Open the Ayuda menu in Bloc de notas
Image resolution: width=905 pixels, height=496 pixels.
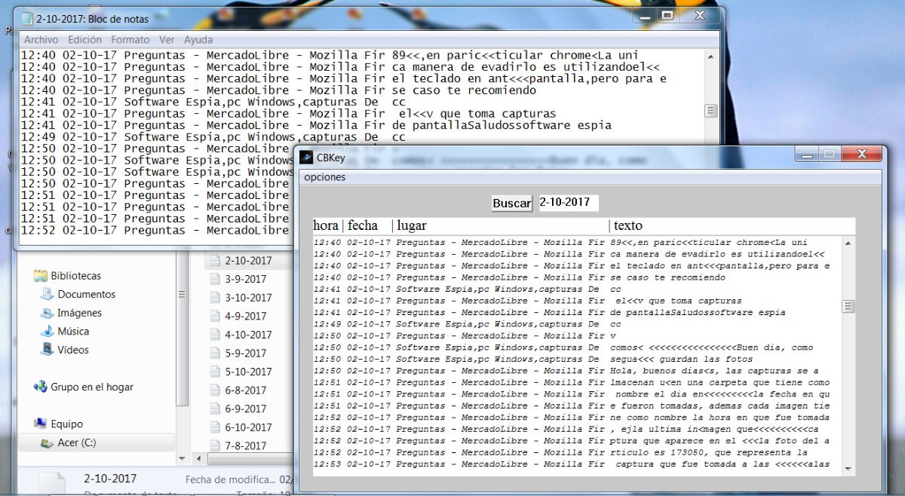click(x=198, y=39)
